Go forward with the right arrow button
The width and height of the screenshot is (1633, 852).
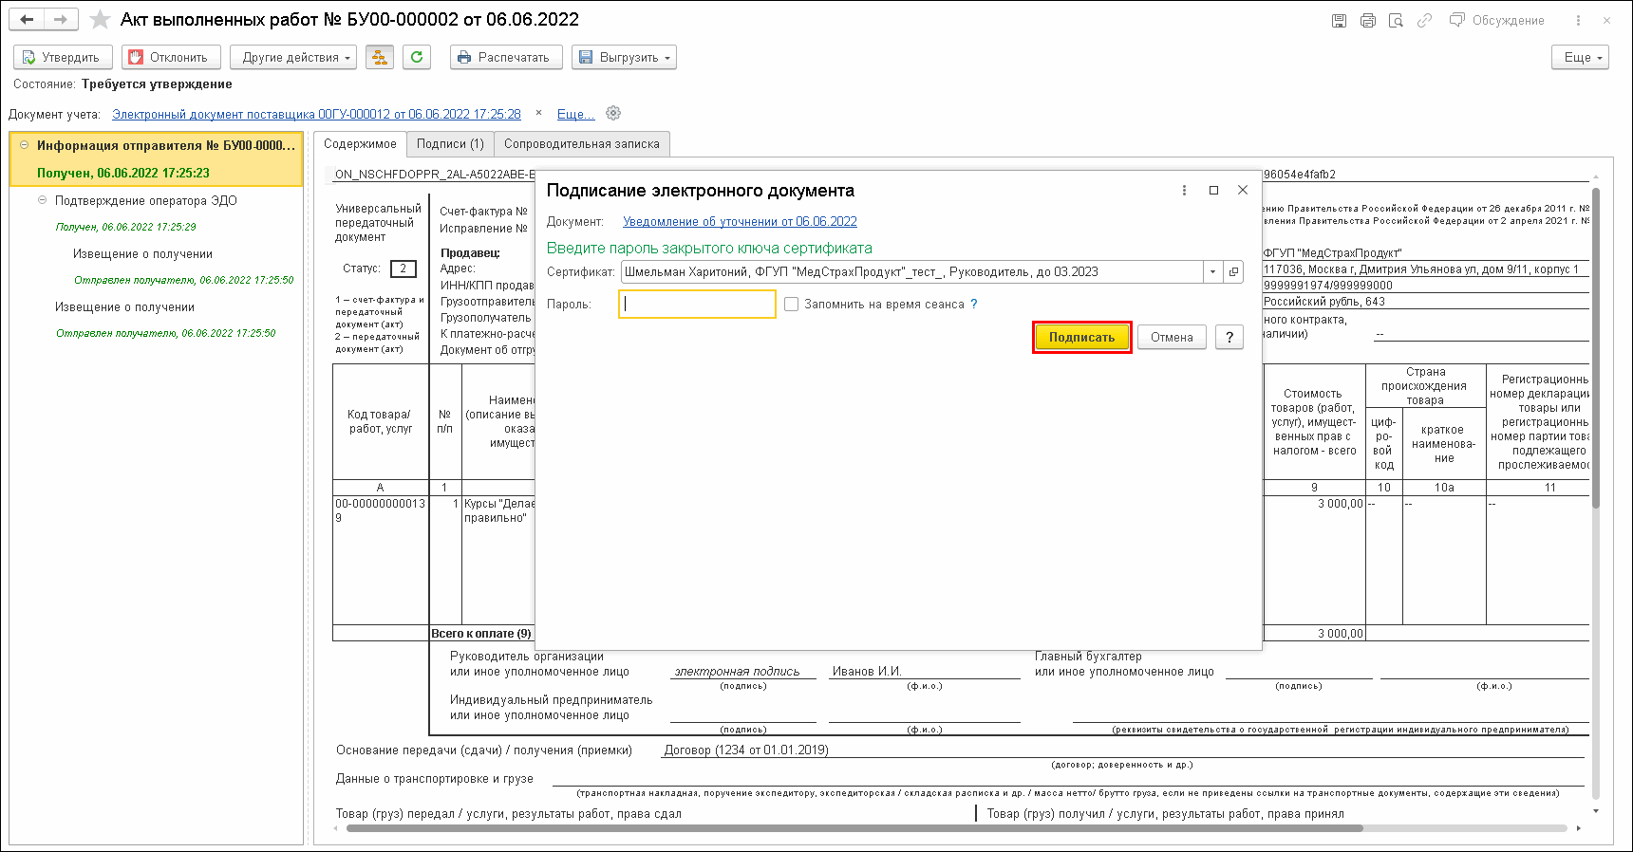(60, 20)
